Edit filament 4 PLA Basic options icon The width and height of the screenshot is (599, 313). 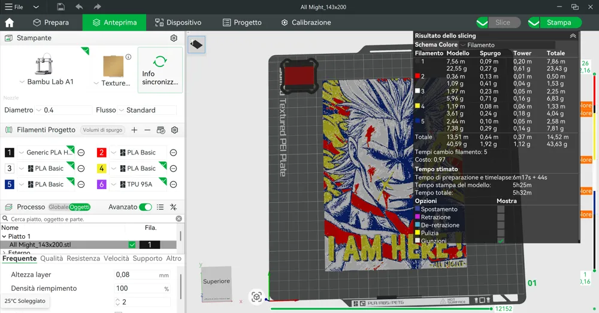pyautogui.click(x=174, y=168)
